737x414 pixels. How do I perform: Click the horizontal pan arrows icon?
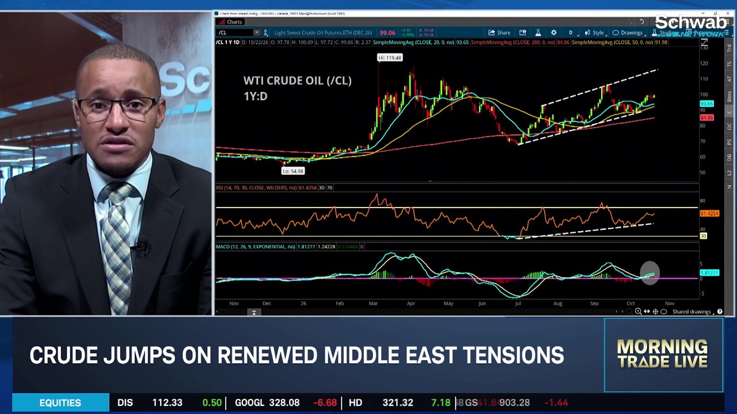[647, 312]
